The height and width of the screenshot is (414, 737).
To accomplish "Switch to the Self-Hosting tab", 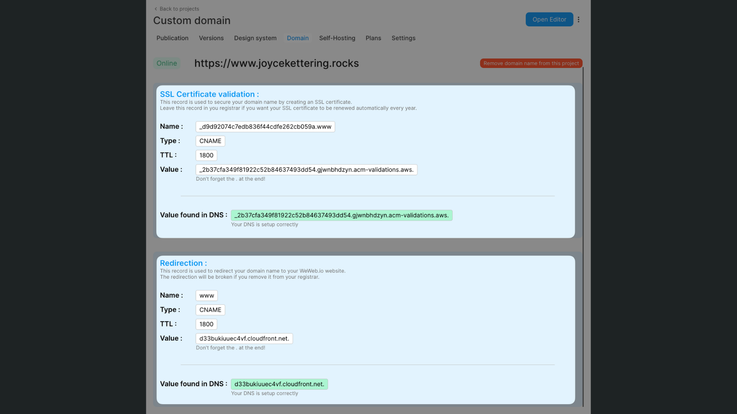I will point(337,38).
